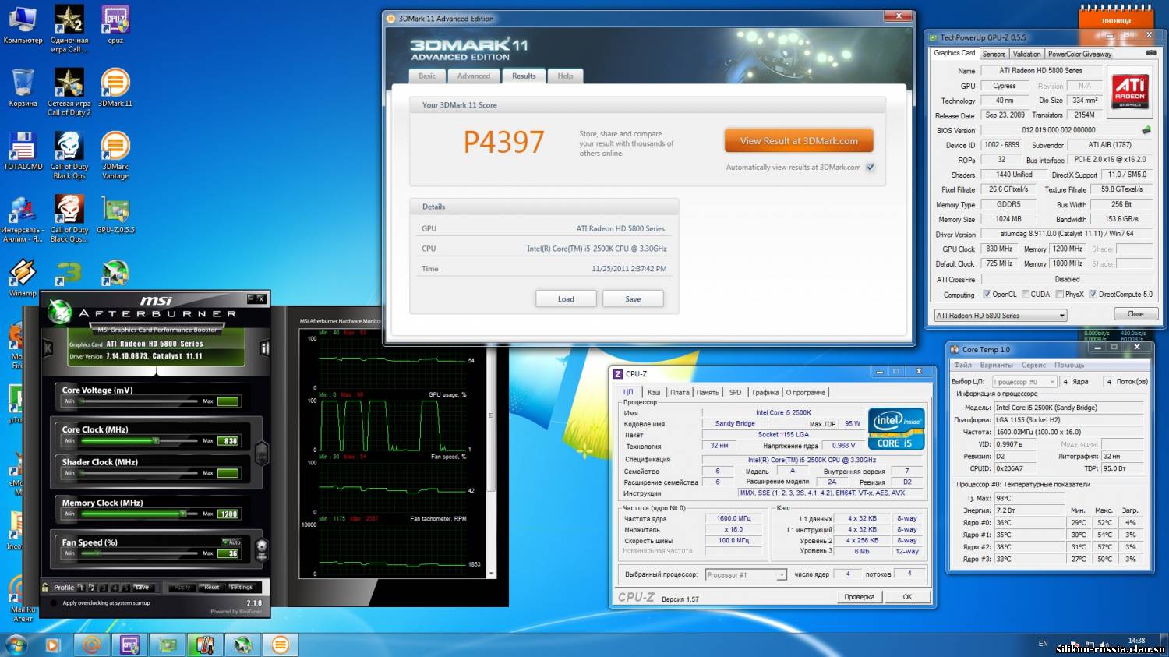
Task: Switch to the Advanced tab in 3DMark 11
Action: pyautogui.click(x=474, y=76)
